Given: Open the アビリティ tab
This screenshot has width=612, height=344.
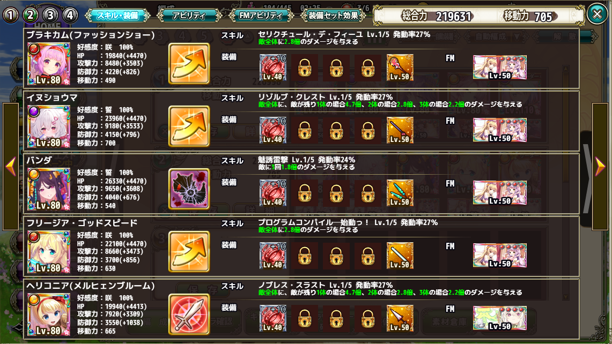Looking at the screenshot, I should [x=189, y=16].
